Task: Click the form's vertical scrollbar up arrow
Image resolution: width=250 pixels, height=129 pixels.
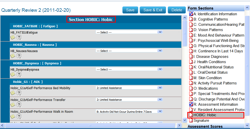Action: pos(185,18)
